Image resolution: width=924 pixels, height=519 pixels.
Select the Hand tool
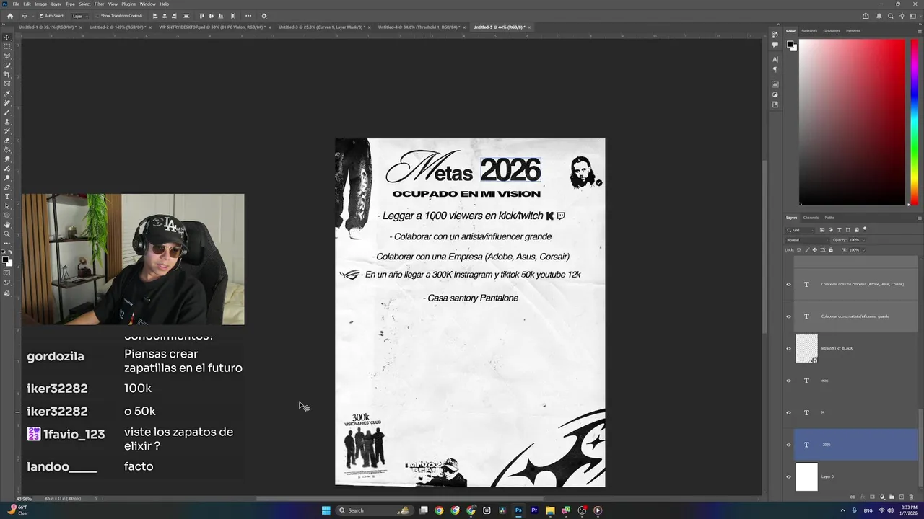(x=7, y=224)
